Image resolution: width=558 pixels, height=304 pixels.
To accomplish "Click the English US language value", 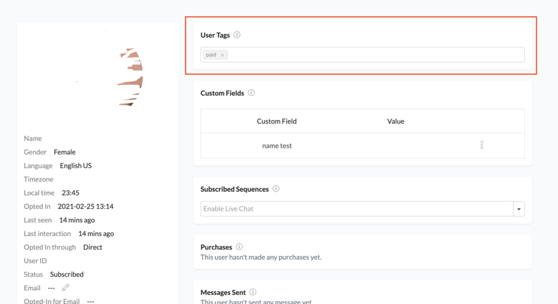I will pyautogui.click(x=76, y=165).
